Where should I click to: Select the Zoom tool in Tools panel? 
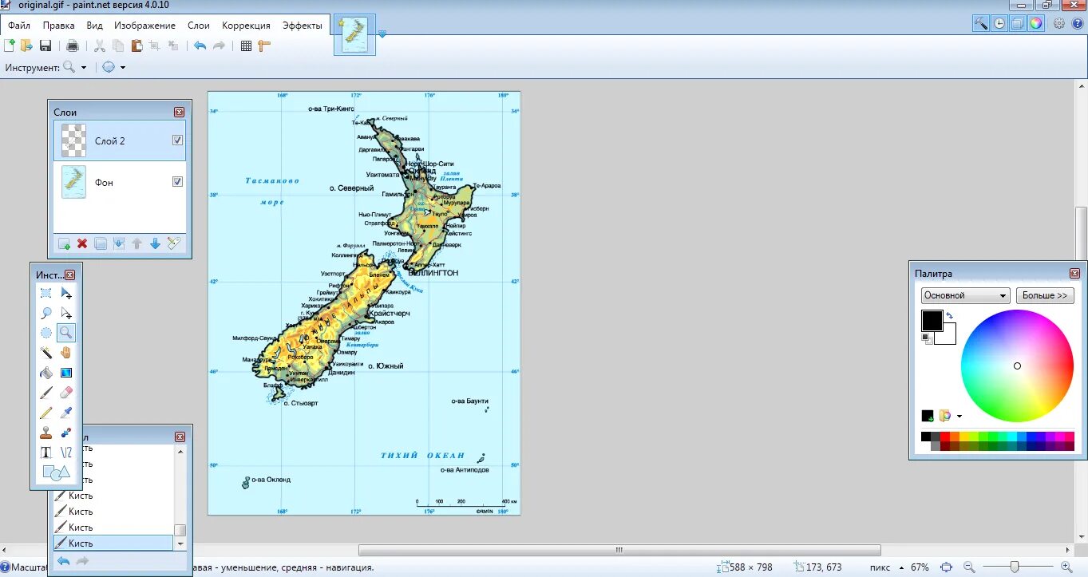pyautogui.click(x=66, y=333)
